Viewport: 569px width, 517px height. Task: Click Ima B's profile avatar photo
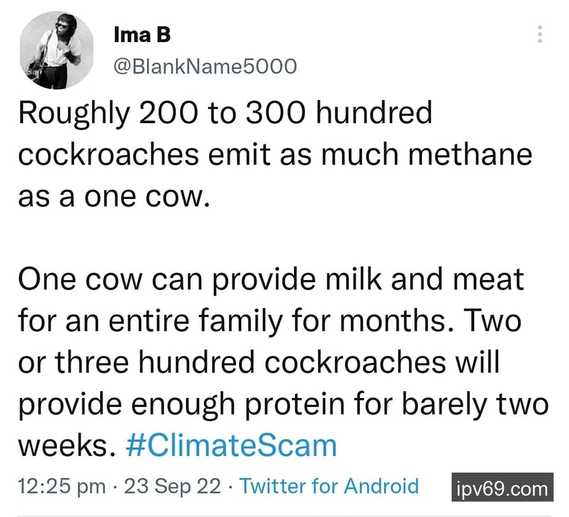(x=57, y=51)
